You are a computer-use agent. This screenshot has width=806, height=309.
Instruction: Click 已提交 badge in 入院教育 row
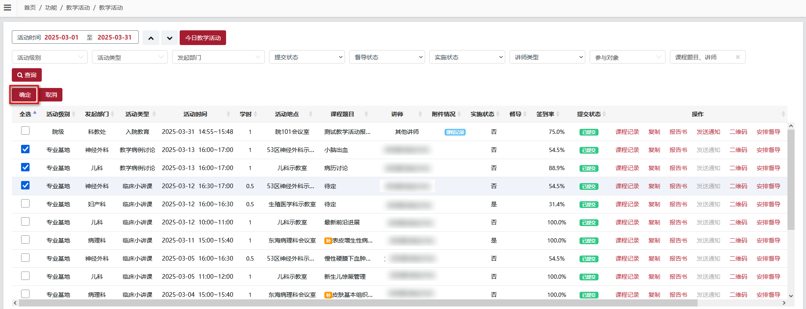[x=589, y=132]
